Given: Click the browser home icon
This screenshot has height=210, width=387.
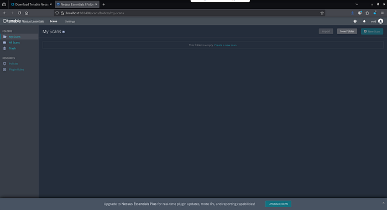Looking at the screenshot, I should click(x=27, y=13).
